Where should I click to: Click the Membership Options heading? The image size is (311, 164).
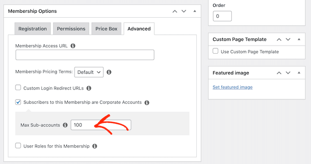(32, 11)
